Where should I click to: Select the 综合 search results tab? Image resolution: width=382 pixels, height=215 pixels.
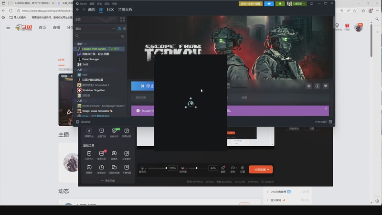(x=62, y=60)
